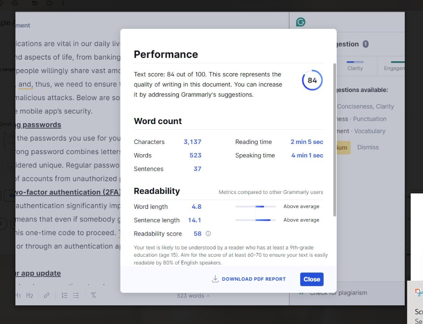Click the Readability score value 58

(x=198, y=234)
